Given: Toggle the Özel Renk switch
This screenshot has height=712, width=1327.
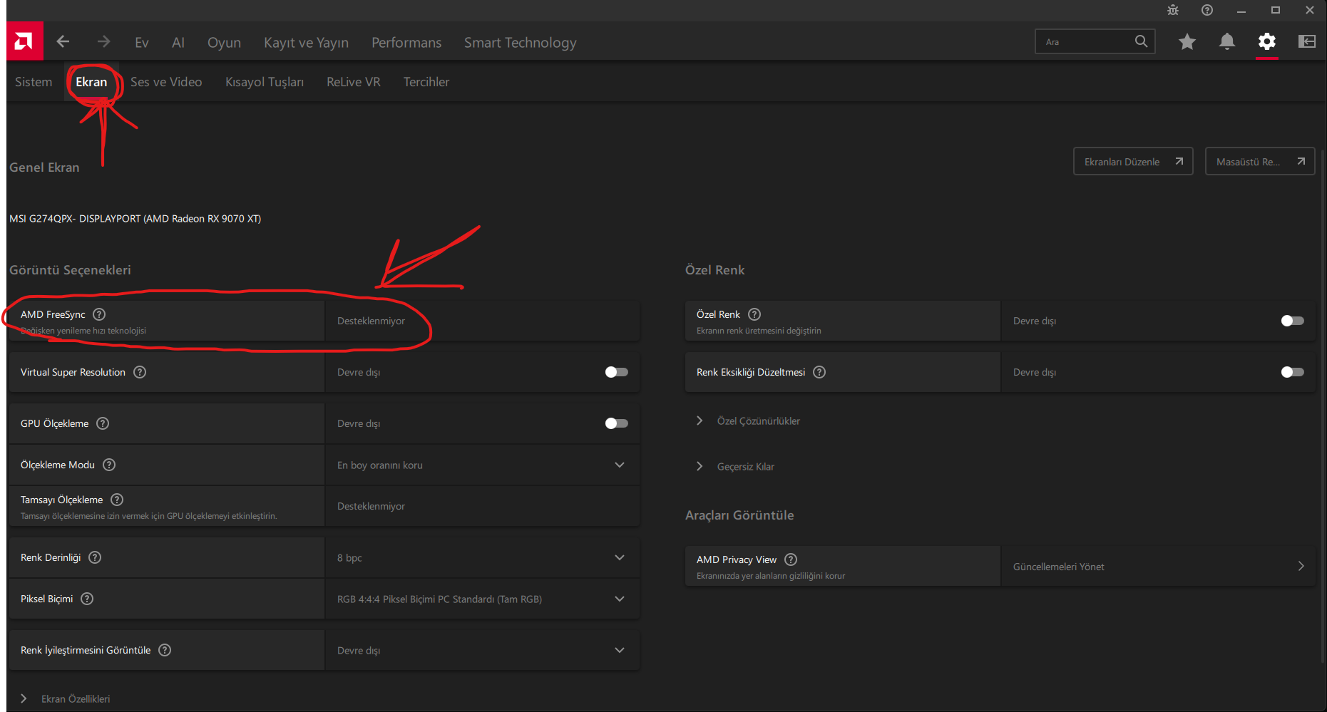Looking at the screenshot, I should pos(1292,321).
